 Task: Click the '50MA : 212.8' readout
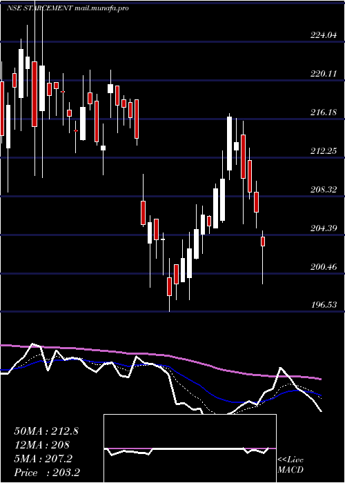coord(46,431)
